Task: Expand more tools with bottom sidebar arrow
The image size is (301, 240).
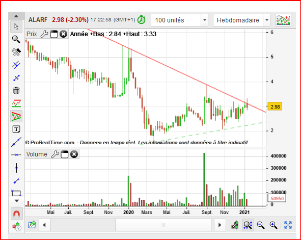Action: pos(17,201)
